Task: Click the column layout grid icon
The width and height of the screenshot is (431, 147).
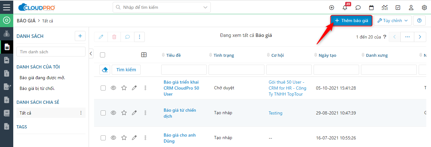Action: pyautogui.click(x=144, y=55)
